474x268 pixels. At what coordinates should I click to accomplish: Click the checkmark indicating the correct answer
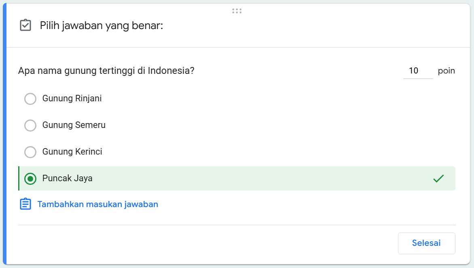(x=438, y=178)
